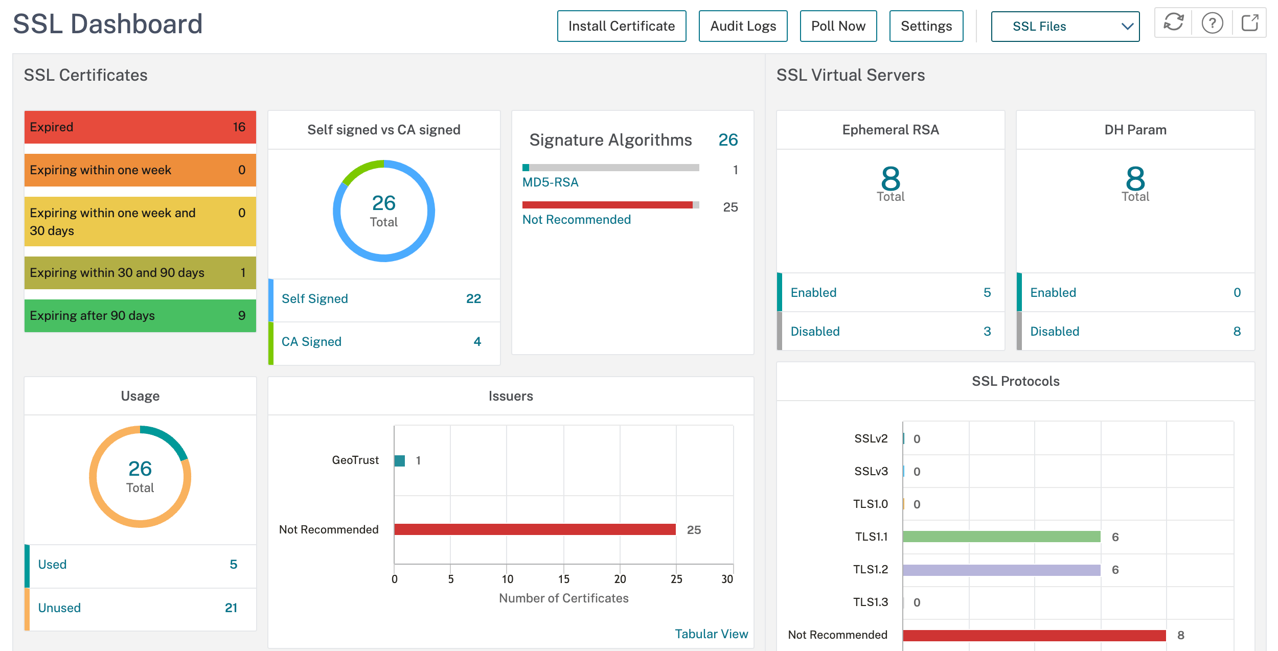1278x651 pixels.
Task: Click Ephemeral RSA Disabled row
Action: [891, 332]
